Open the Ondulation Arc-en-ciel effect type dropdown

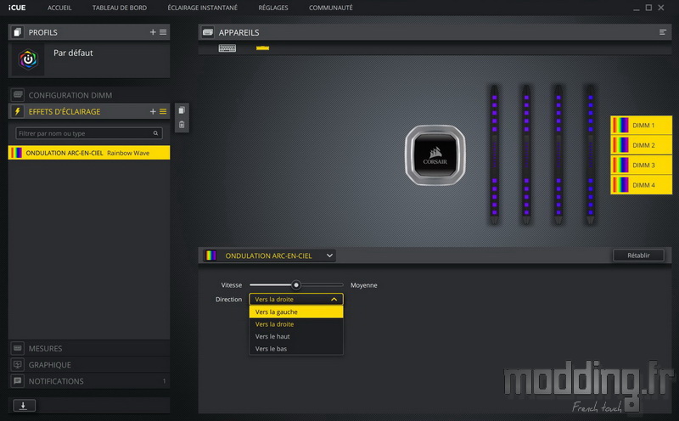coord(269,255)
